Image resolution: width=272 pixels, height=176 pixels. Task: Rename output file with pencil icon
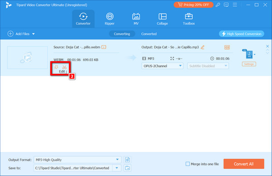(x=203, y=47)
